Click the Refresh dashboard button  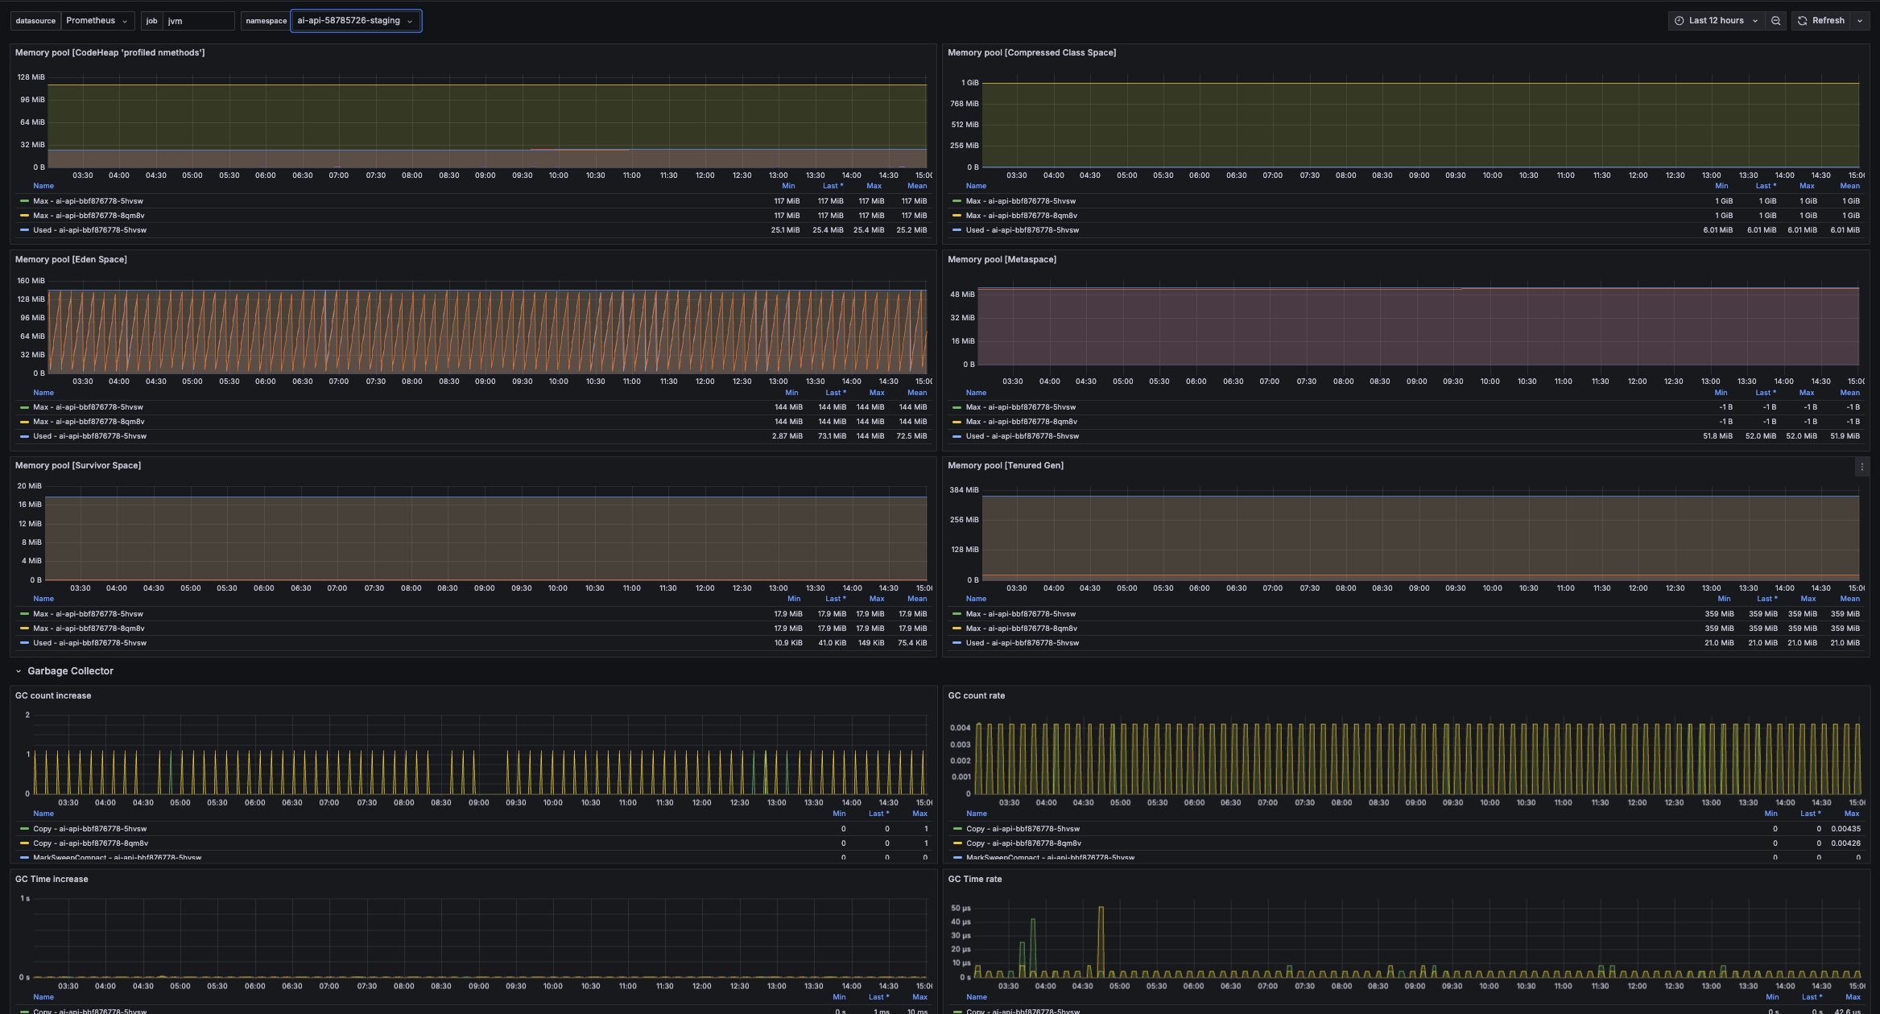(x=1820, y=21)
